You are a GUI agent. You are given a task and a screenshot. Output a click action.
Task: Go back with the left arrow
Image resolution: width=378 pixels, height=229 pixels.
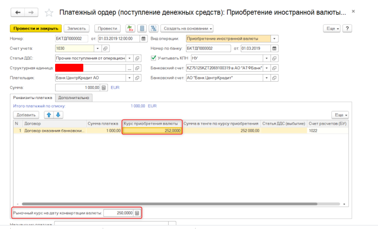[x=18, y=13]
